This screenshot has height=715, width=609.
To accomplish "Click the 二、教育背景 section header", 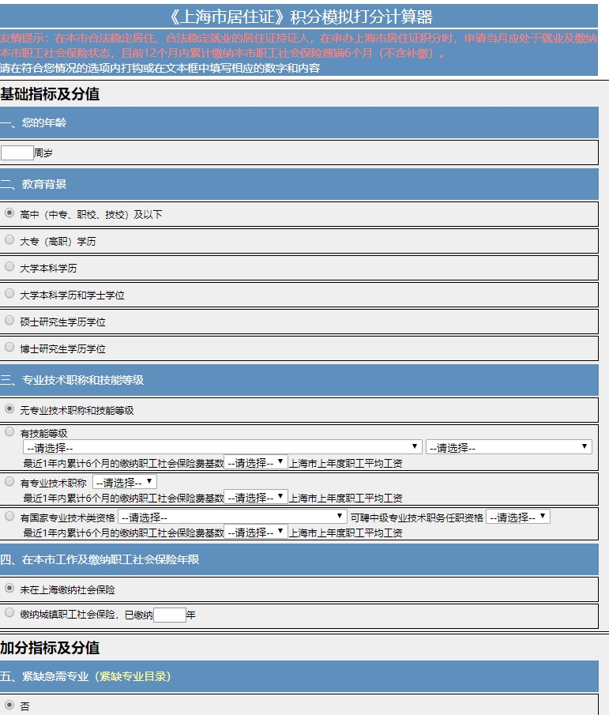I will point(299,184).
